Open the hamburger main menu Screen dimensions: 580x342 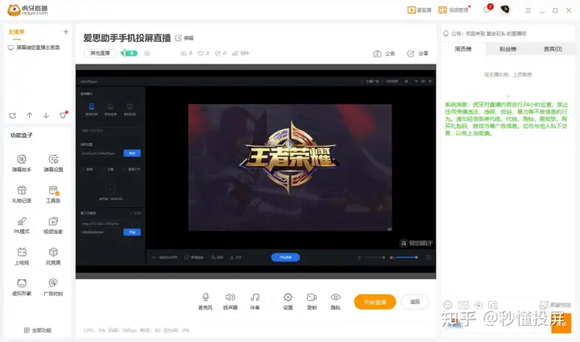pyautogui.click(x=528, y=10)
